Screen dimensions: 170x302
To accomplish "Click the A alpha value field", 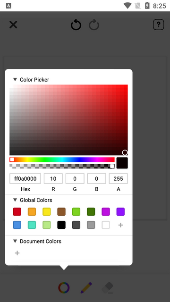I will coord(119,178).
